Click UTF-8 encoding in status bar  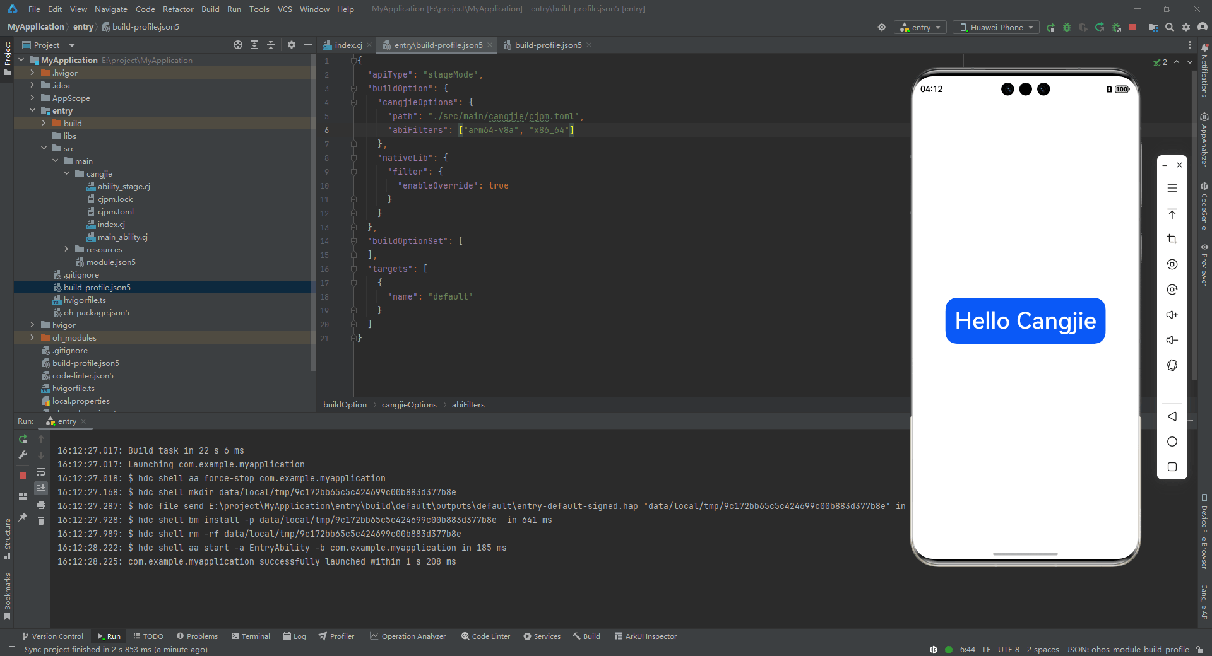pos(1008,649)
